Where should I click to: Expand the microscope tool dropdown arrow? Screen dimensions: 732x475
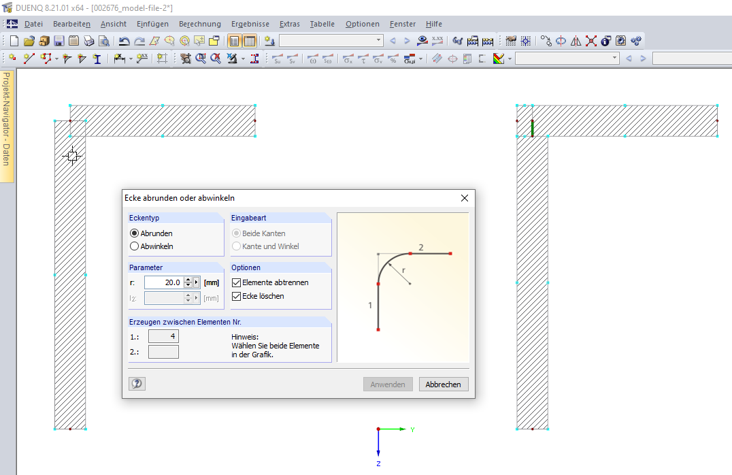click(x=243, y=59)
